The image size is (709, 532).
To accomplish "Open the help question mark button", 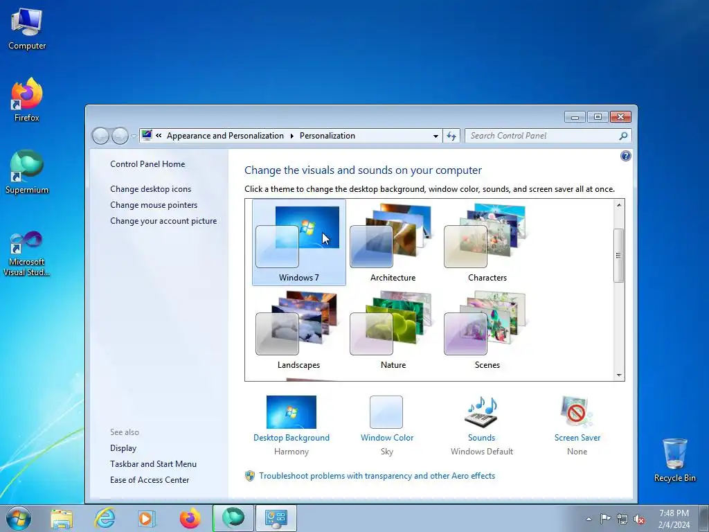I will click(x=625, y=156).
